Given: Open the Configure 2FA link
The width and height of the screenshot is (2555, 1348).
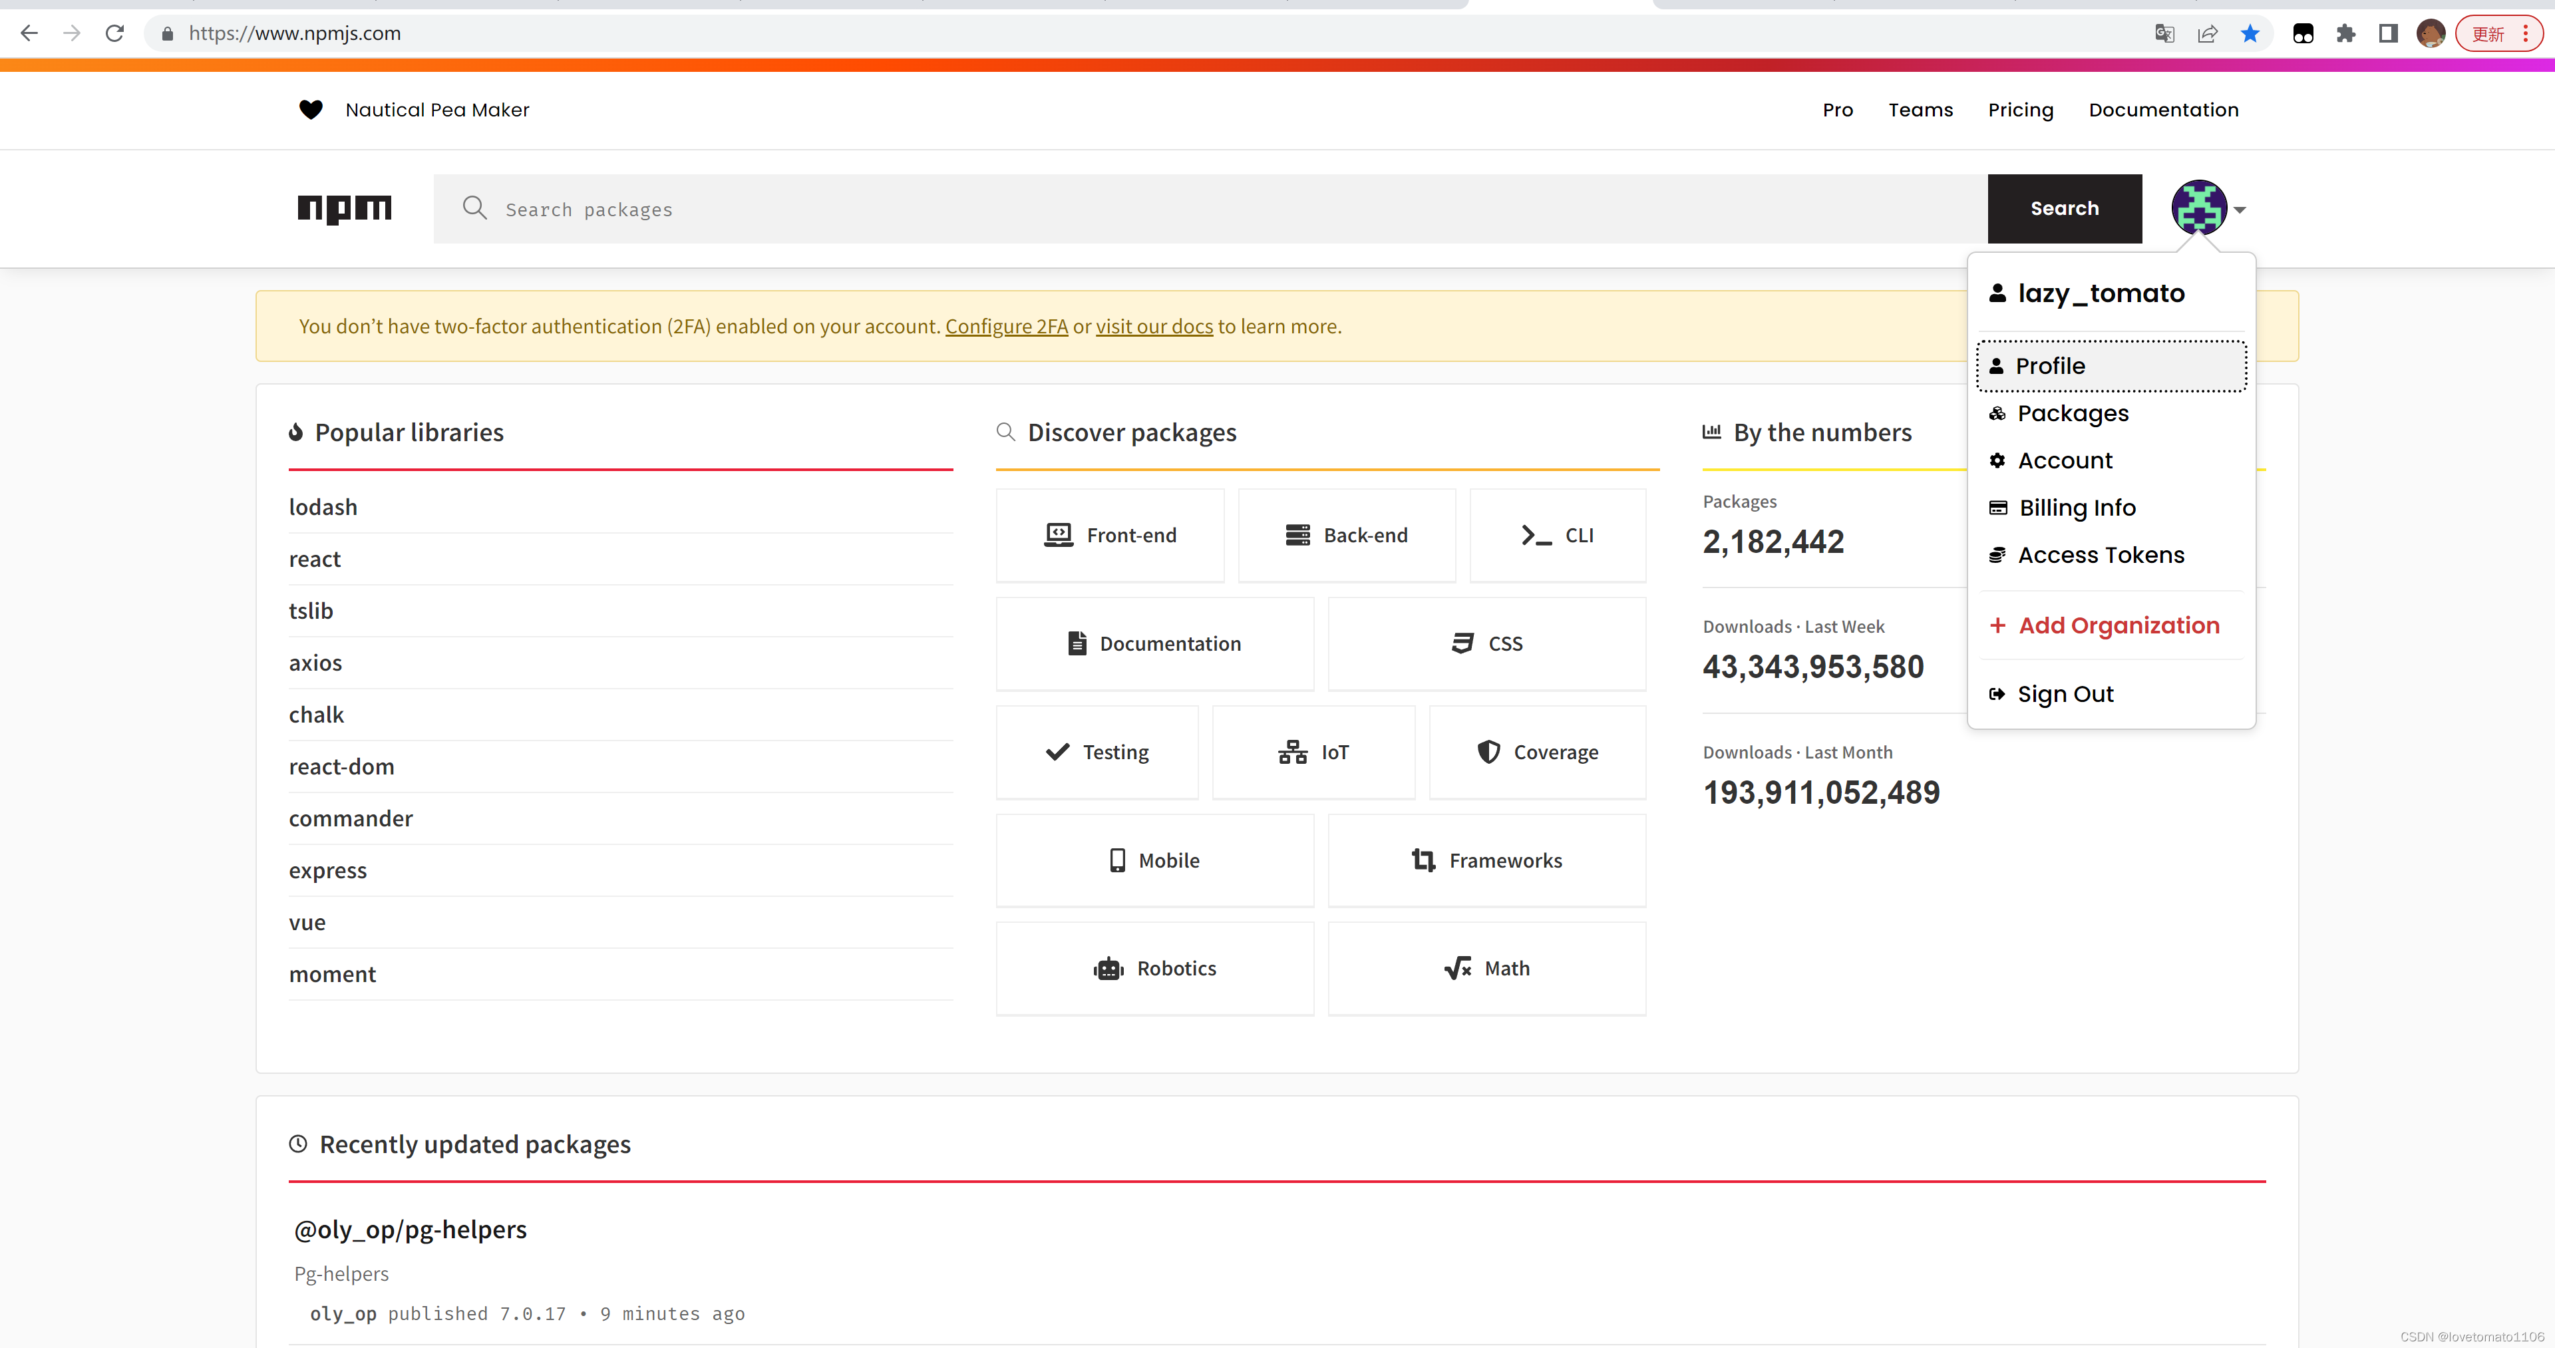Looking at the screenshot, I should (1006, 326).
